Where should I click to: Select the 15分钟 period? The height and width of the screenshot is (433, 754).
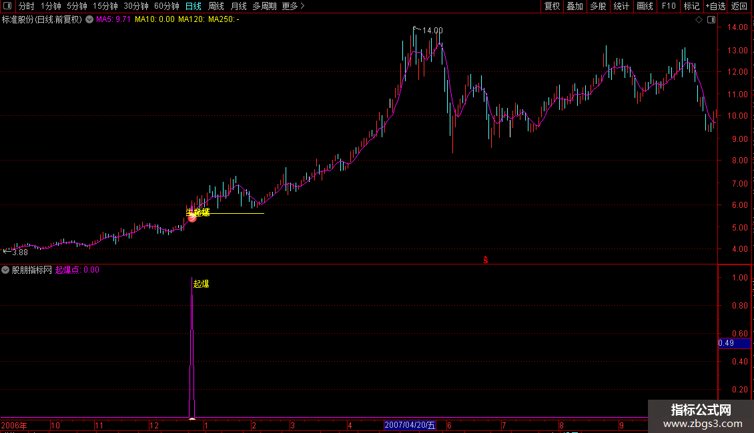(x=105, y=6)
